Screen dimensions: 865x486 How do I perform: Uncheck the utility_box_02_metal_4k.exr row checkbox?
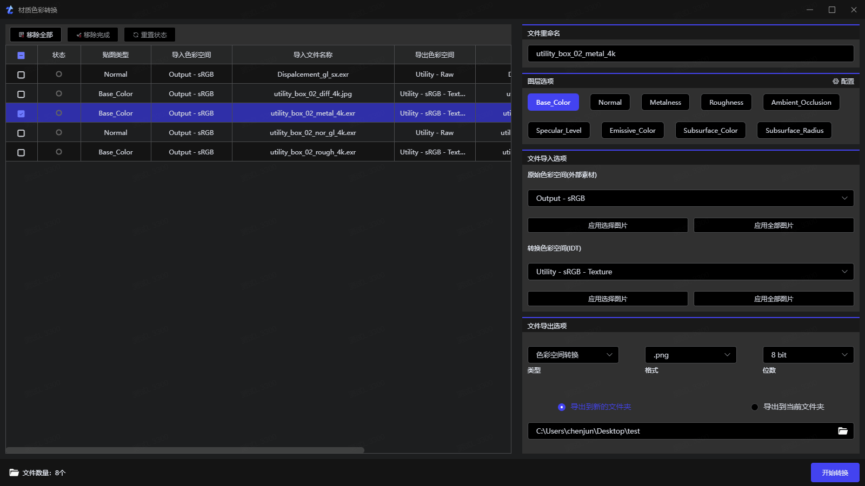coord(21,113)
